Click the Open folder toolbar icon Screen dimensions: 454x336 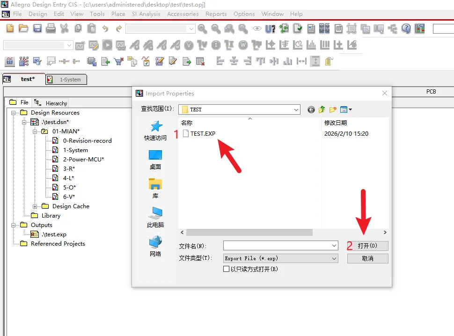[23, 29]
